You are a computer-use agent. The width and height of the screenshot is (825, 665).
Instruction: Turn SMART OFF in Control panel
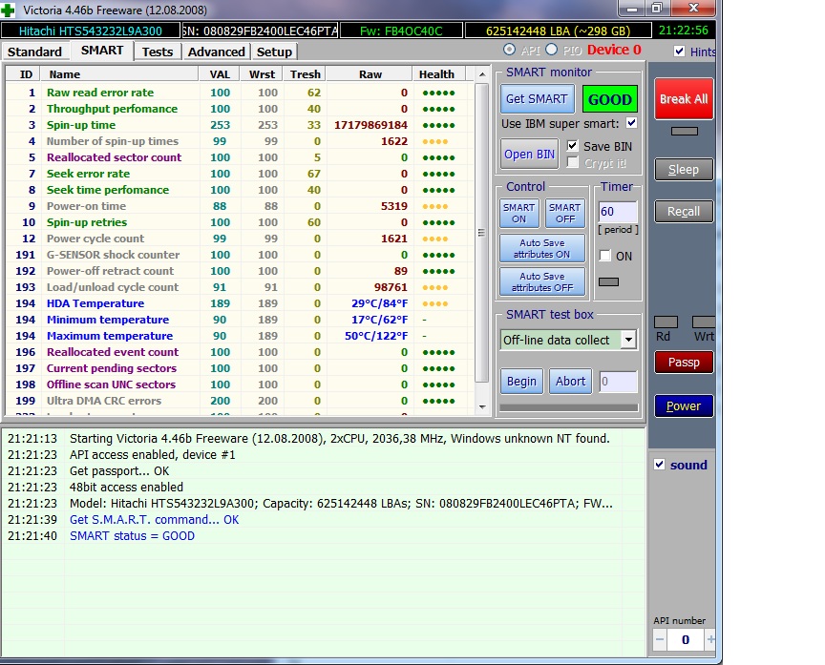[564, 213]
